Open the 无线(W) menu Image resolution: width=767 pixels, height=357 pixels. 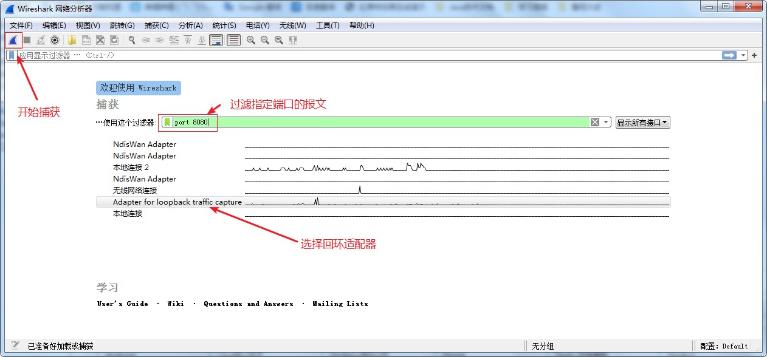coord(292,25)
